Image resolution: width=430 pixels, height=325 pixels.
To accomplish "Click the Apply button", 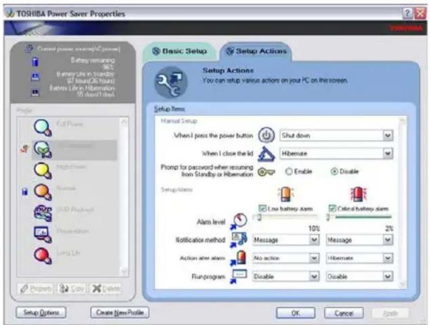I will [391, 313].
